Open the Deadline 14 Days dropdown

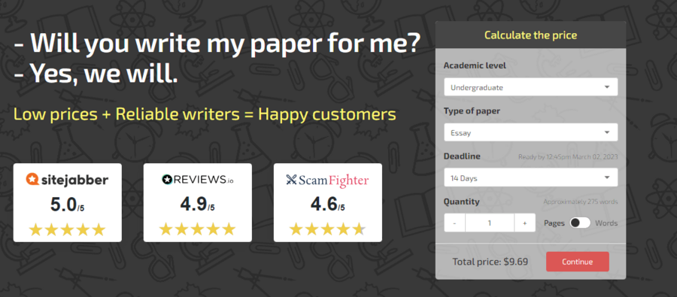click(x=530, y=177)
